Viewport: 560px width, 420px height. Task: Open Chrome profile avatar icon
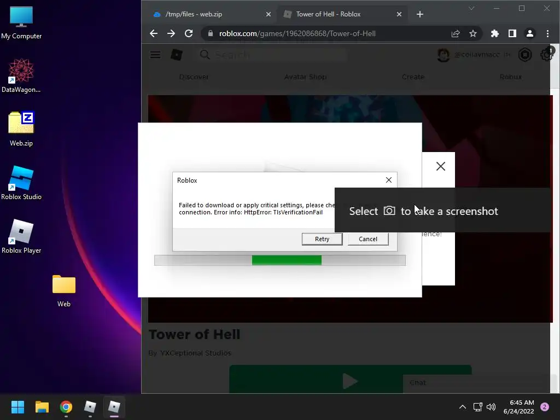point(529,33)
